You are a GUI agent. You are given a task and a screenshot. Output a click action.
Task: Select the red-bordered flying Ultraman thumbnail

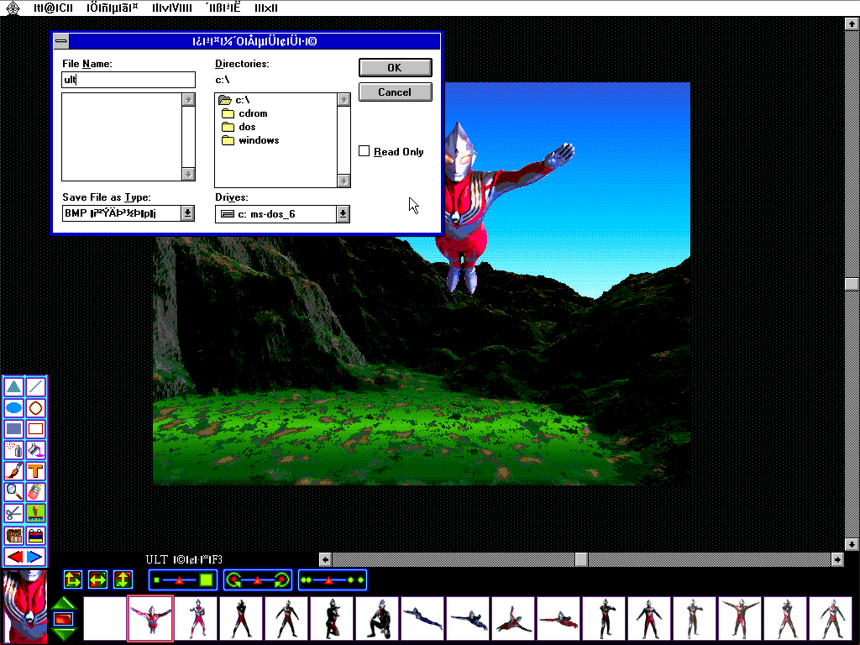pyautogui.click(x=150, y=619)
